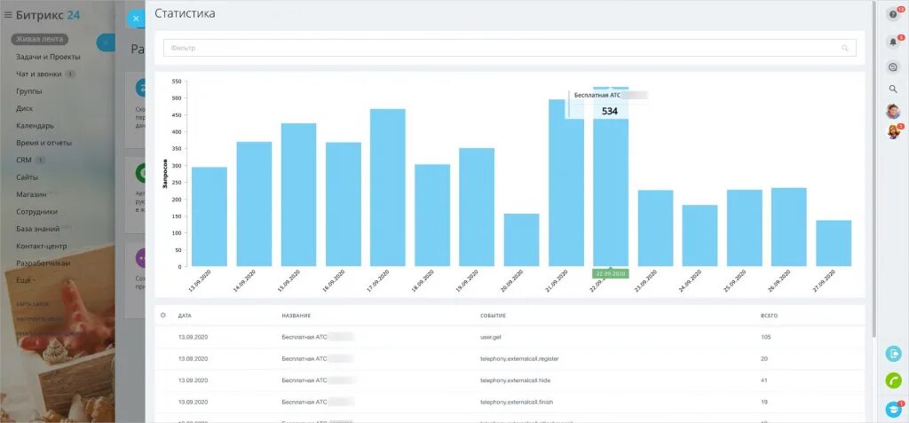Sort table by СОБЫТИЕ column header
The image size is (909, 423).
[493, 316]
